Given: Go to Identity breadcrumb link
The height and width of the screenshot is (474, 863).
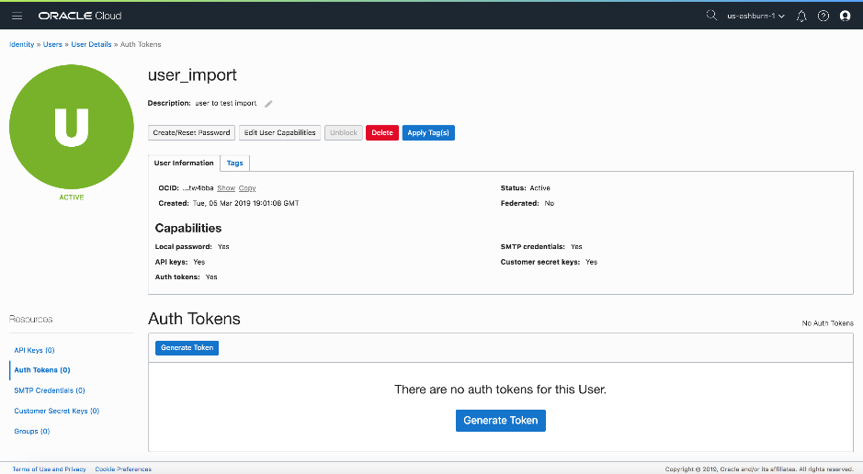Looking at the screenshot, I should [x=21, y=44].
